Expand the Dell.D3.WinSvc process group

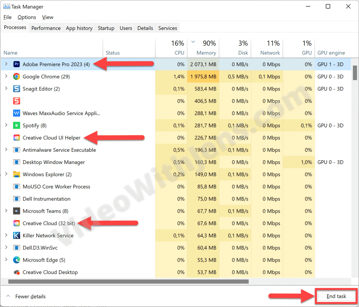[6, 248]
